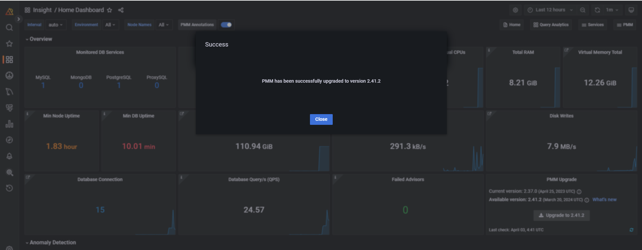Click the Min Node Uptime panel info corner
This screenshot has width=642, height=250.
point(27,114)
